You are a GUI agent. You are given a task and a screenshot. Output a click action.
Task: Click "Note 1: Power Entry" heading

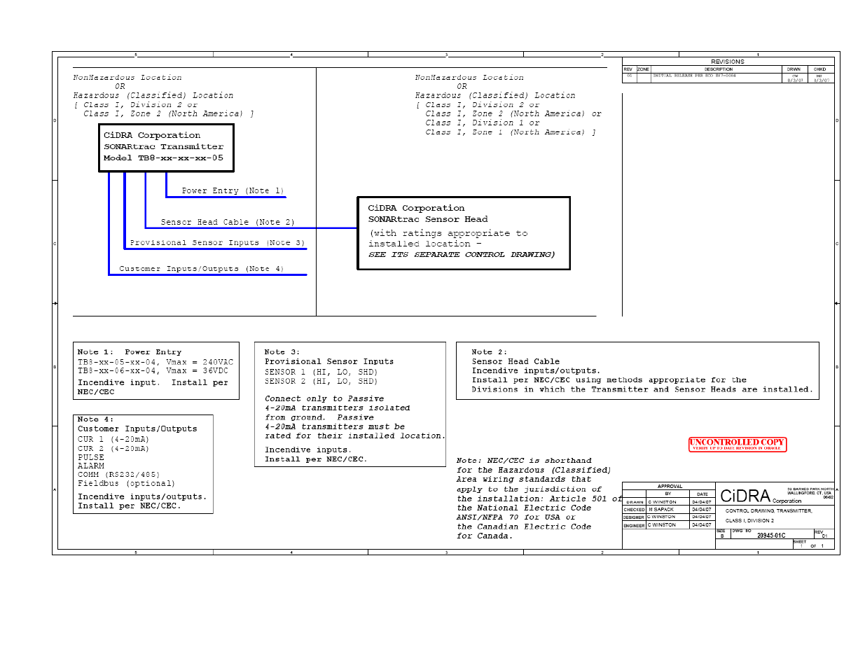point(130,352)
